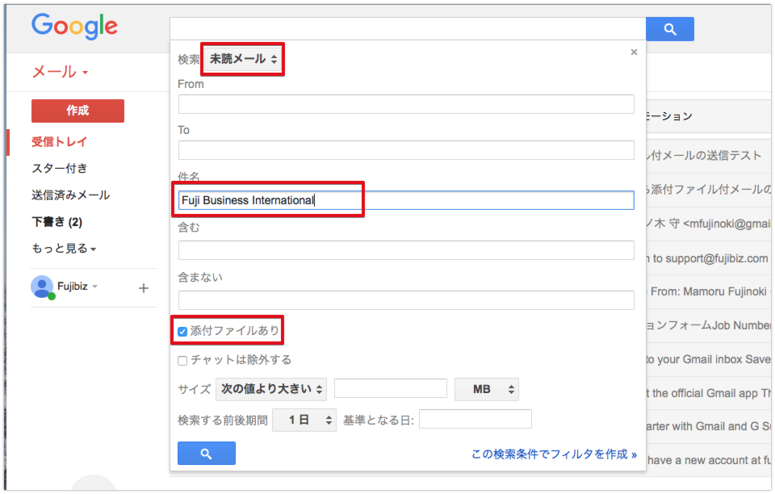
Task: Open the 次の値より大きい size comparison dropdown
Action: [271, 389]
